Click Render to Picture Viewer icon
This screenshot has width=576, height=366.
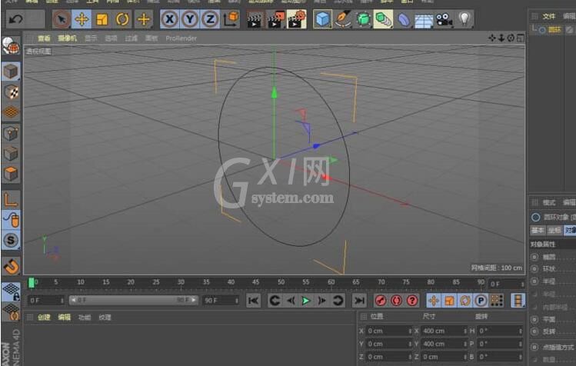click(275, 19)
